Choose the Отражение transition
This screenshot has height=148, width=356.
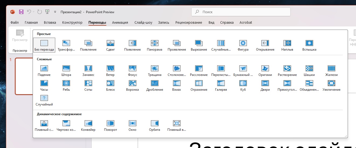click(199, 85)
